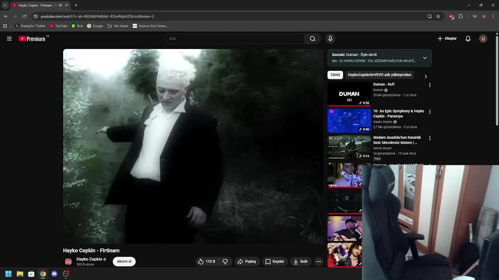Open the Chrome apps grid shortcut
499x280 pixels.
click(5, 26)
